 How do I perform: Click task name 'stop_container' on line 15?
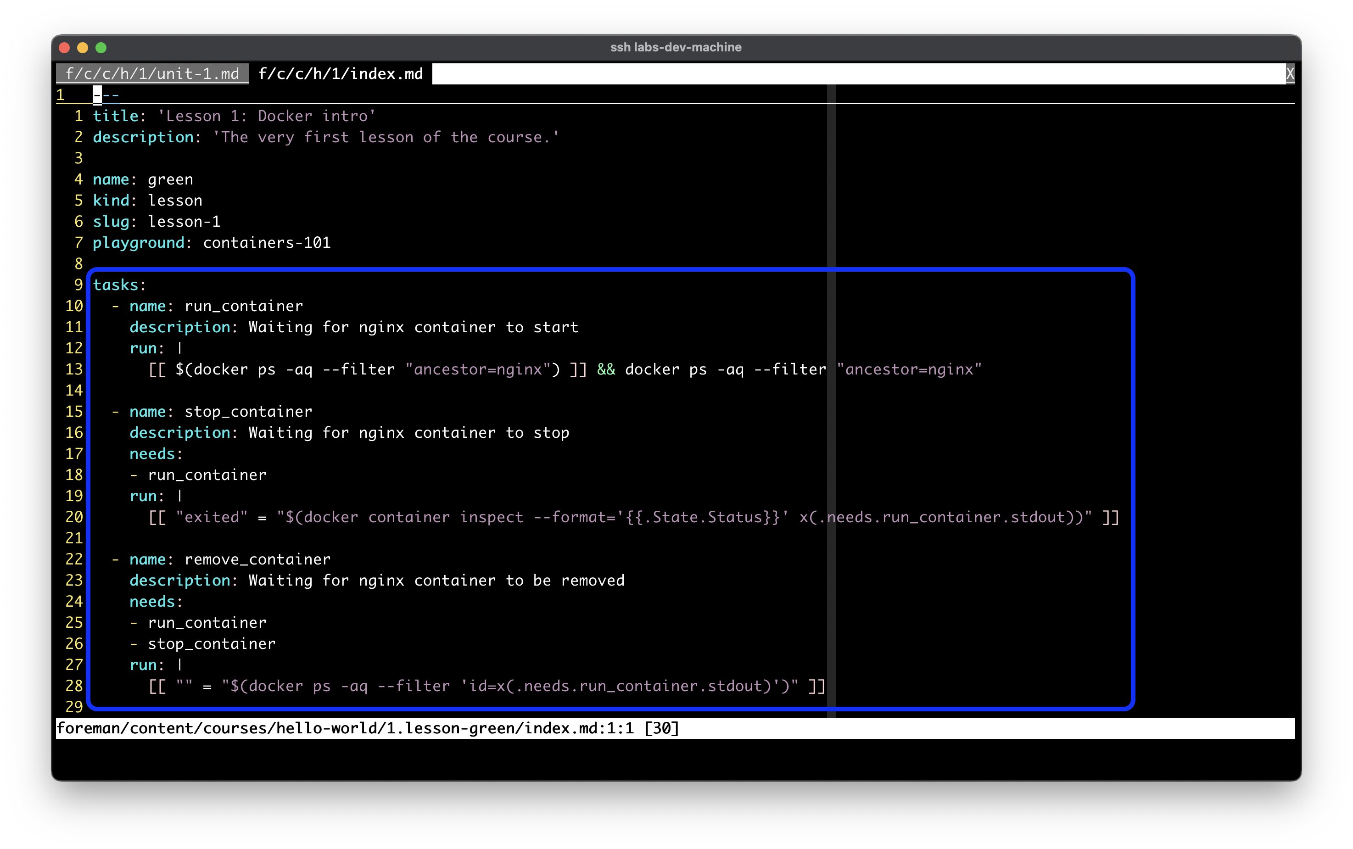coord(248,412)
